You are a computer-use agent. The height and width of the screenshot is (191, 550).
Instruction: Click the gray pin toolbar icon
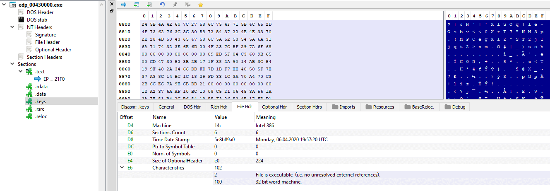click(x=175, y=5)
